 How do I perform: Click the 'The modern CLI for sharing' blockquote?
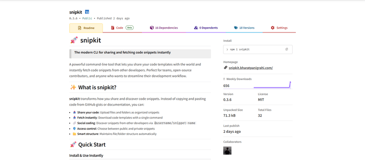140,54
